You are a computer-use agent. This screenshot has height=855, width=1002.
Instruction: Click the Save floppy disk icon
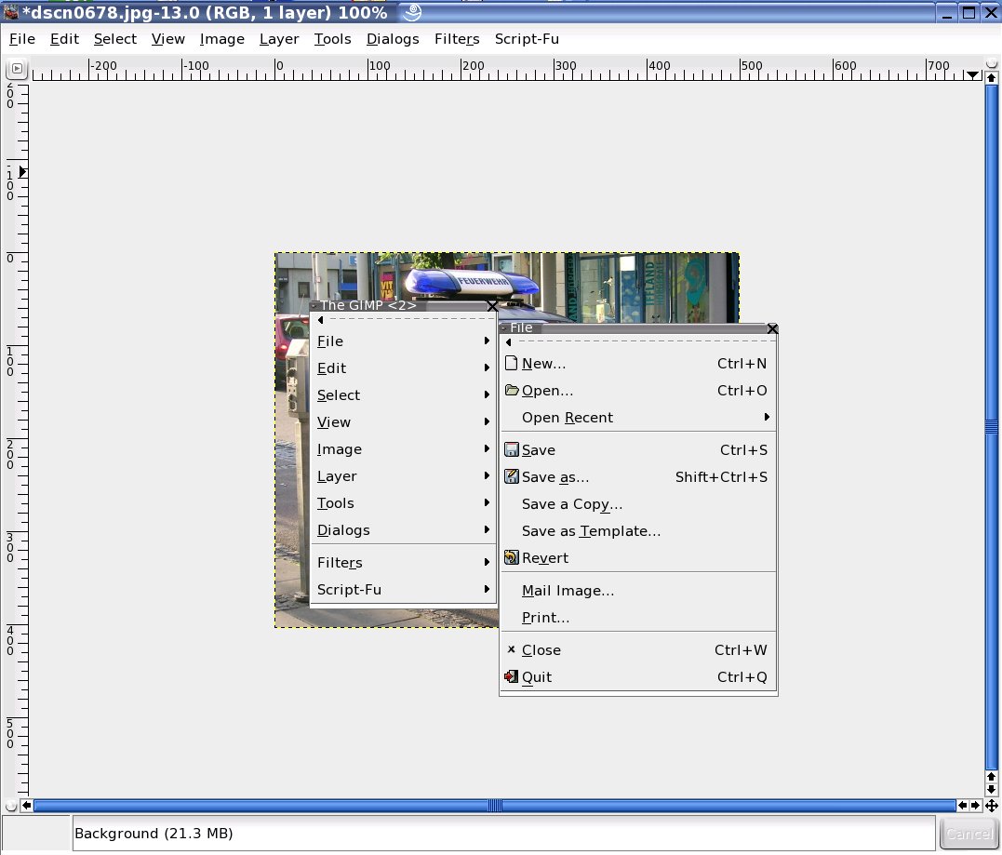tap(511, 450)
